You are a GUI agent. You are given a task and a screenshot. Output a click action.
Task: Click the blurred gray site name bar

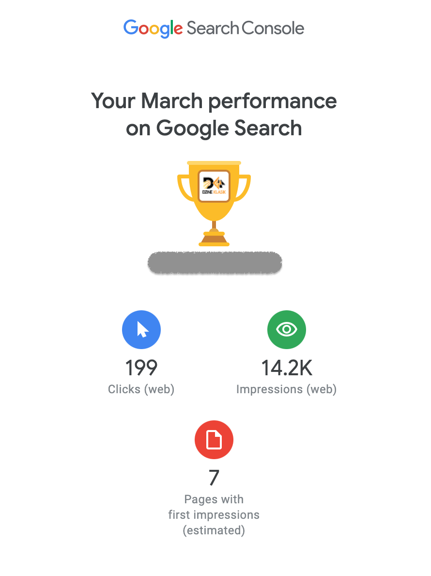coord(215,263)
